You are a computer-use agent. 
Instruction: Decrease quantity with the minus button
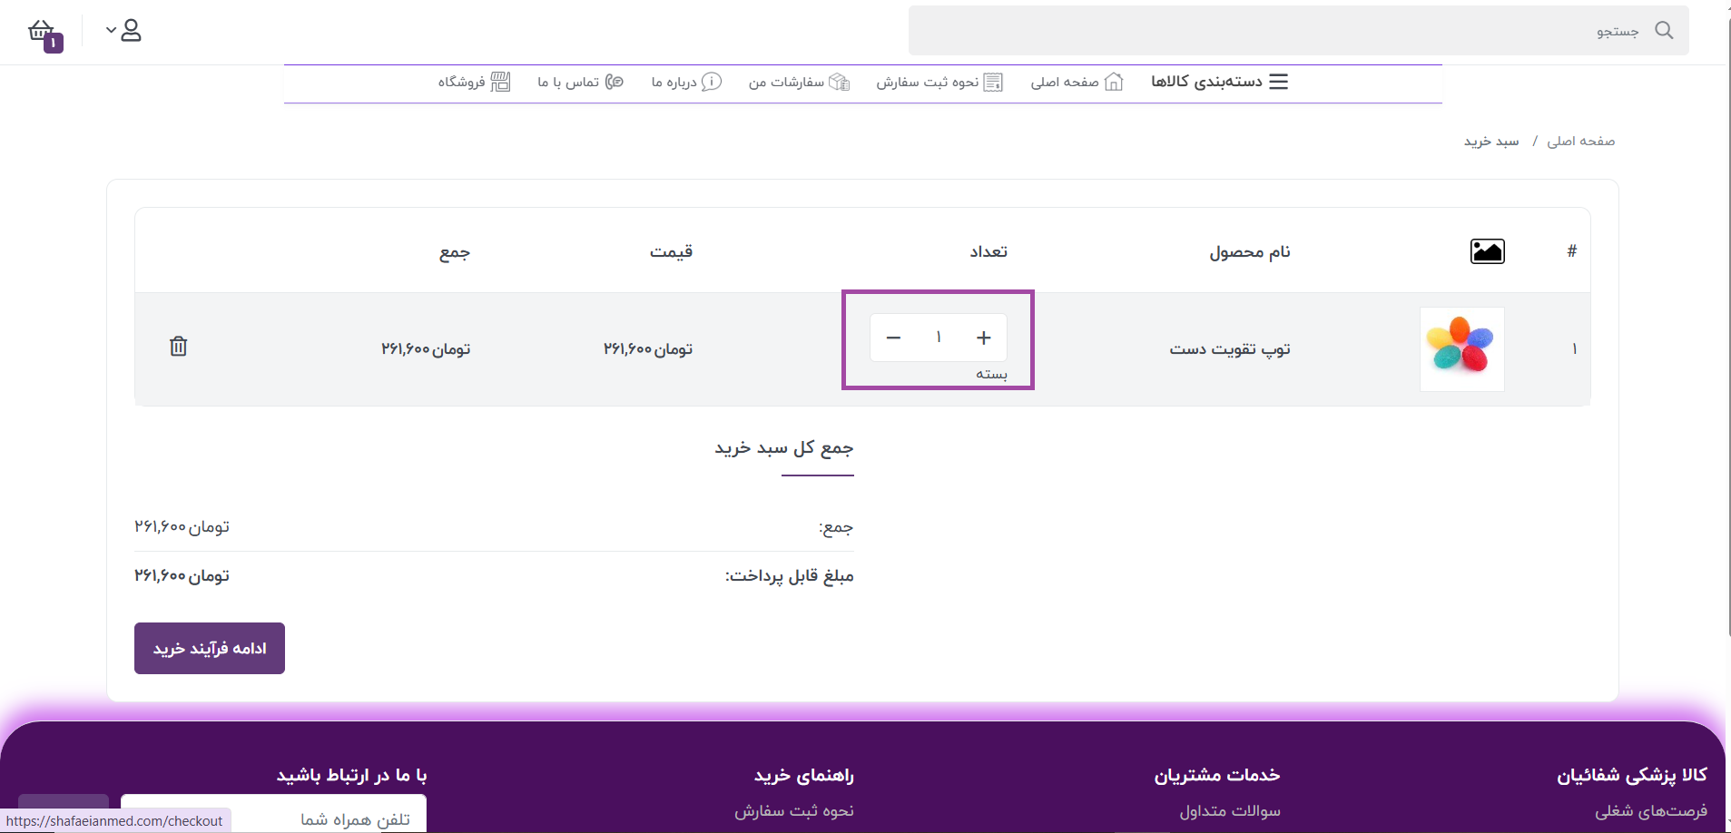pos(893,338)
